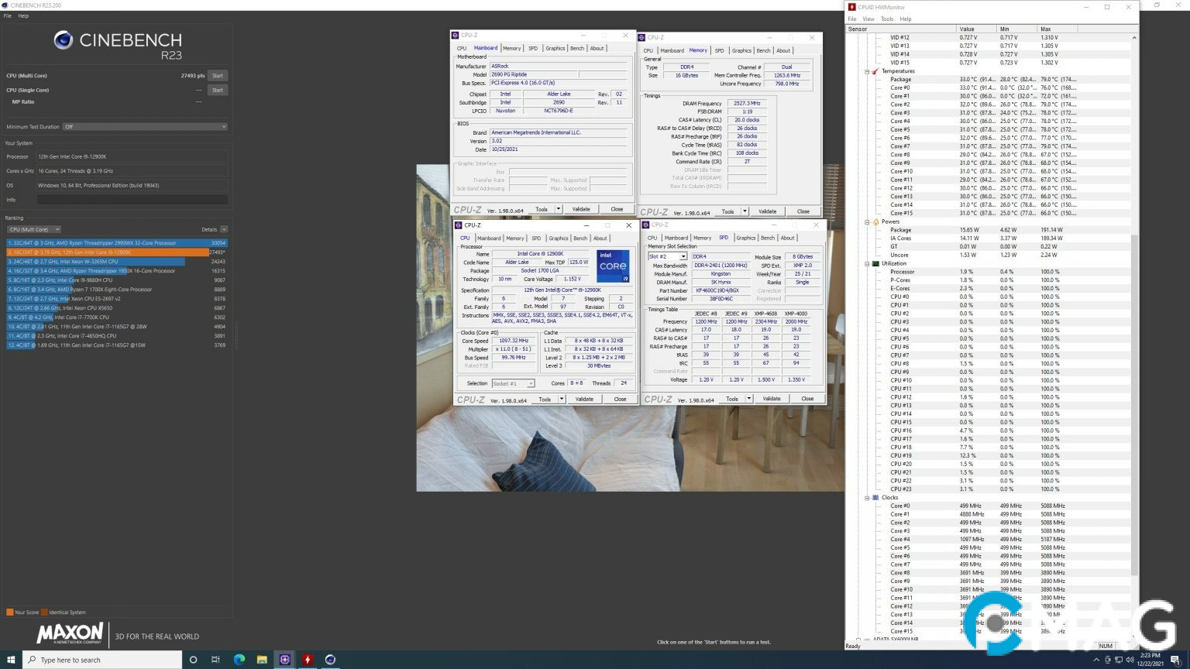Open the Windows Start menu

click(x=11, y=660)
